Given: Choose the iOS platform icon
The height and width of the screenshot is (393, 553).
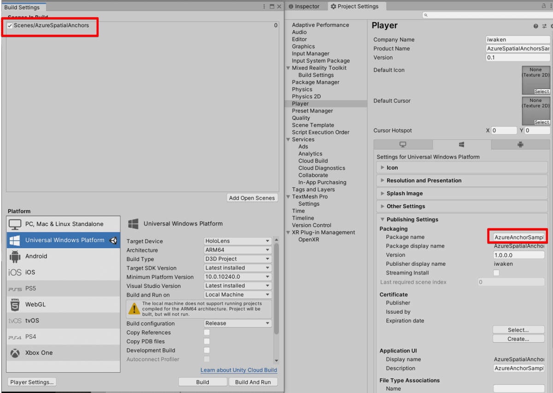Looking at the screenshot, I should pos(15,272).
